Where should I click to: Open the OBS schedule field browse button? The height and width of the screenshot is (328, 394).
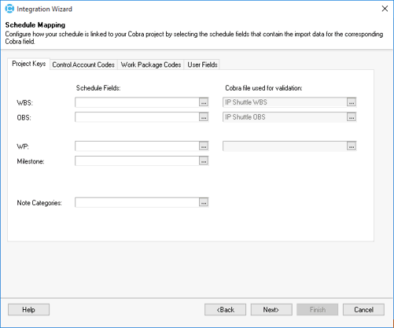pyautogui.click(x=204, y=117)
